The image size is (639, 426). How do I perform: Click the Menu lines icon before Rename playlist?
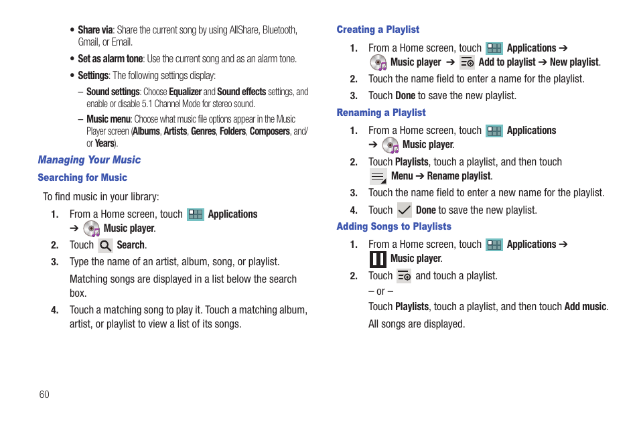click(x=378, y=177)
